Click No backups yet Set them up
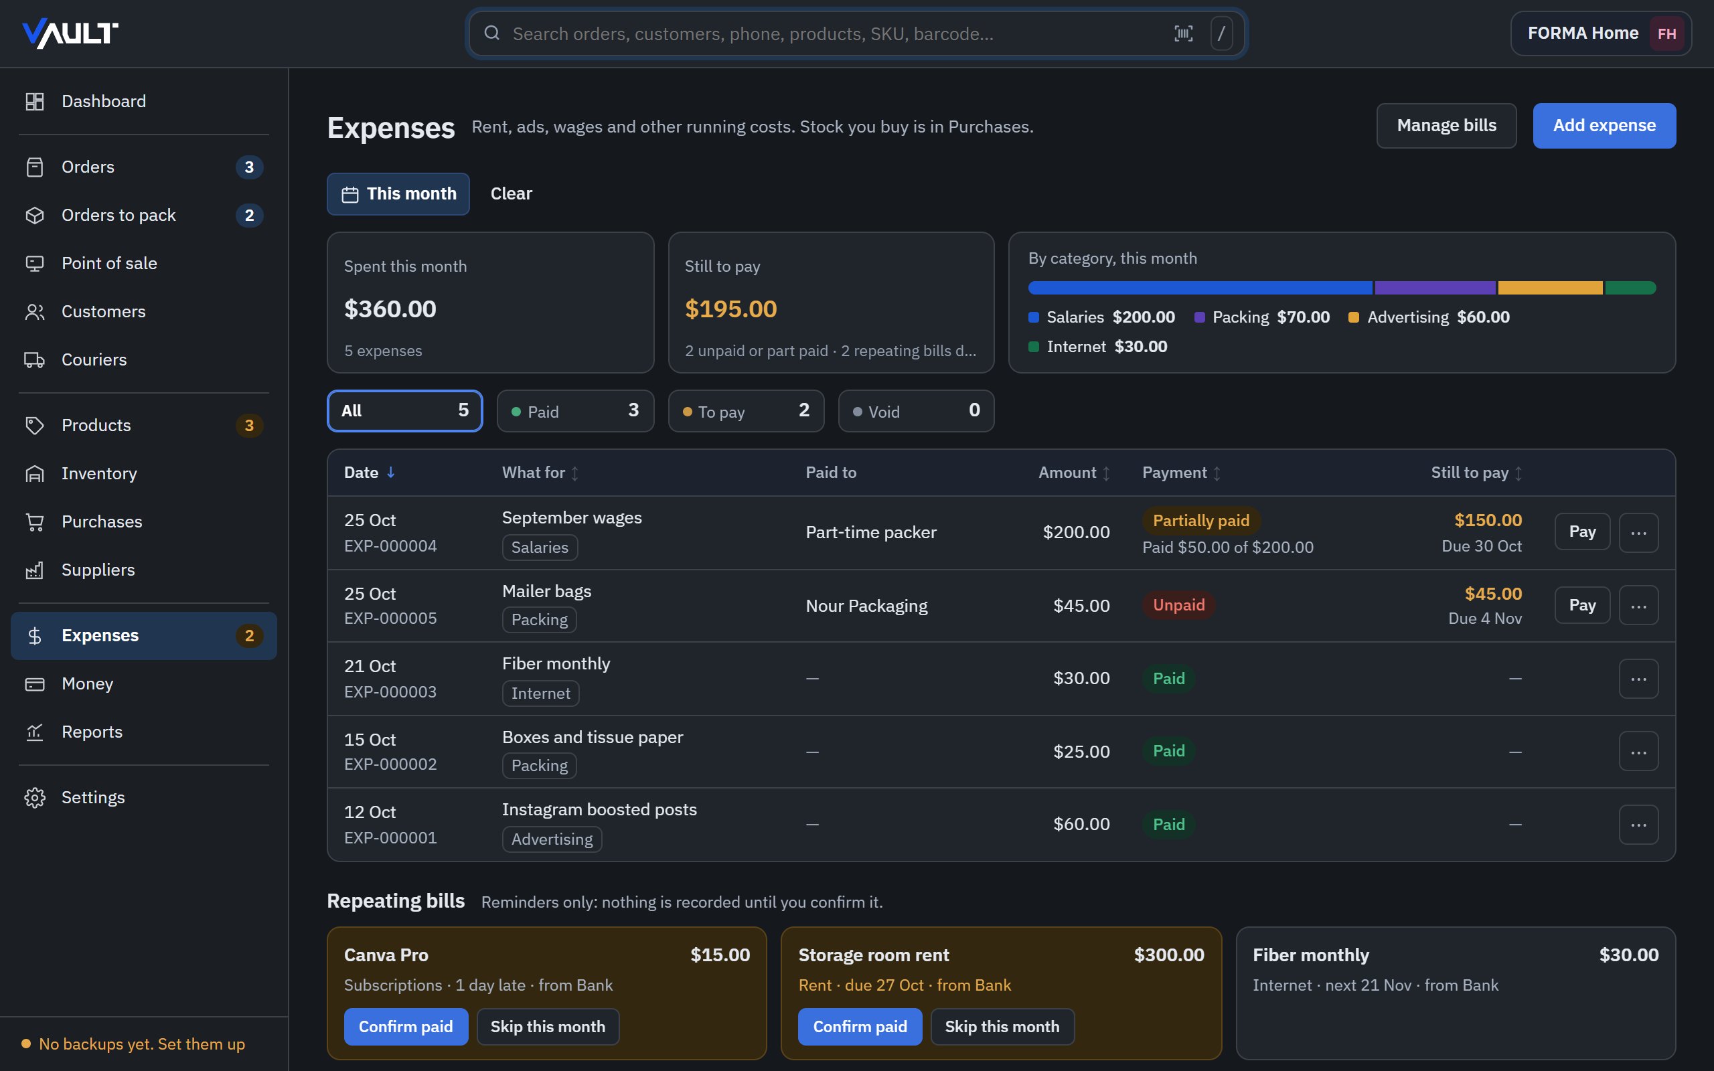 [142, 1044]
